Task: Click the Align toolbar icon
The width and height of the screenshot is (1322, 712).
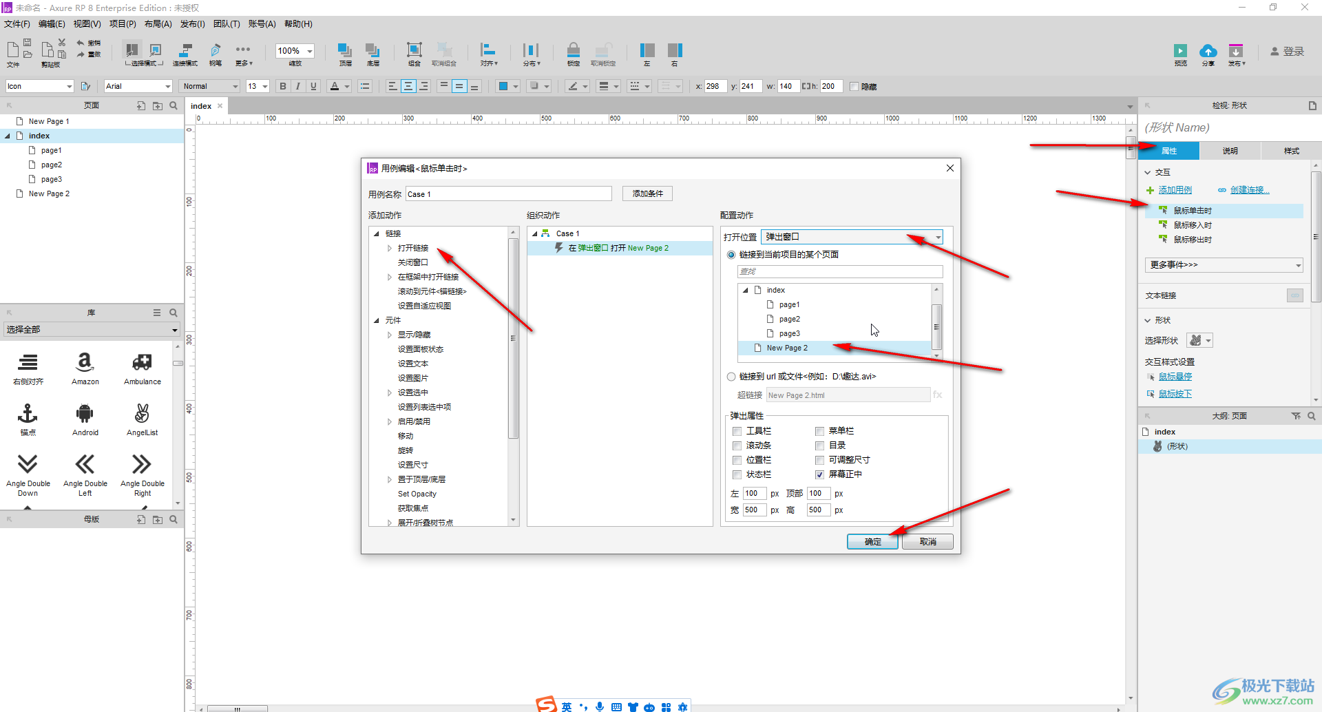Action: click(488, 50)
